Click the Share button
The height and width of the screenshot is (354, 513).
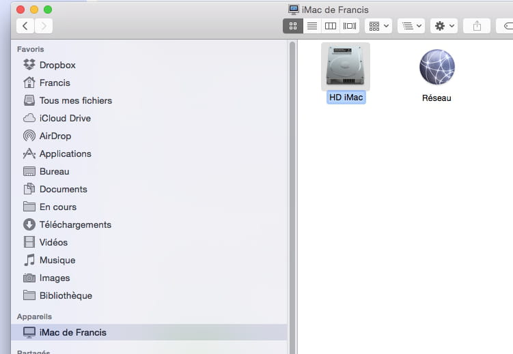[x=477, y=26]
